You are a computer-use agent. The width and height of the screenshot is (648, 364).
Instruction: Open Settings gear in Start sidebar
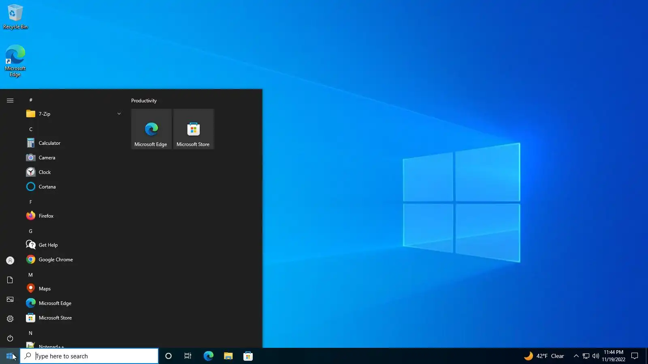click(10, 319)
